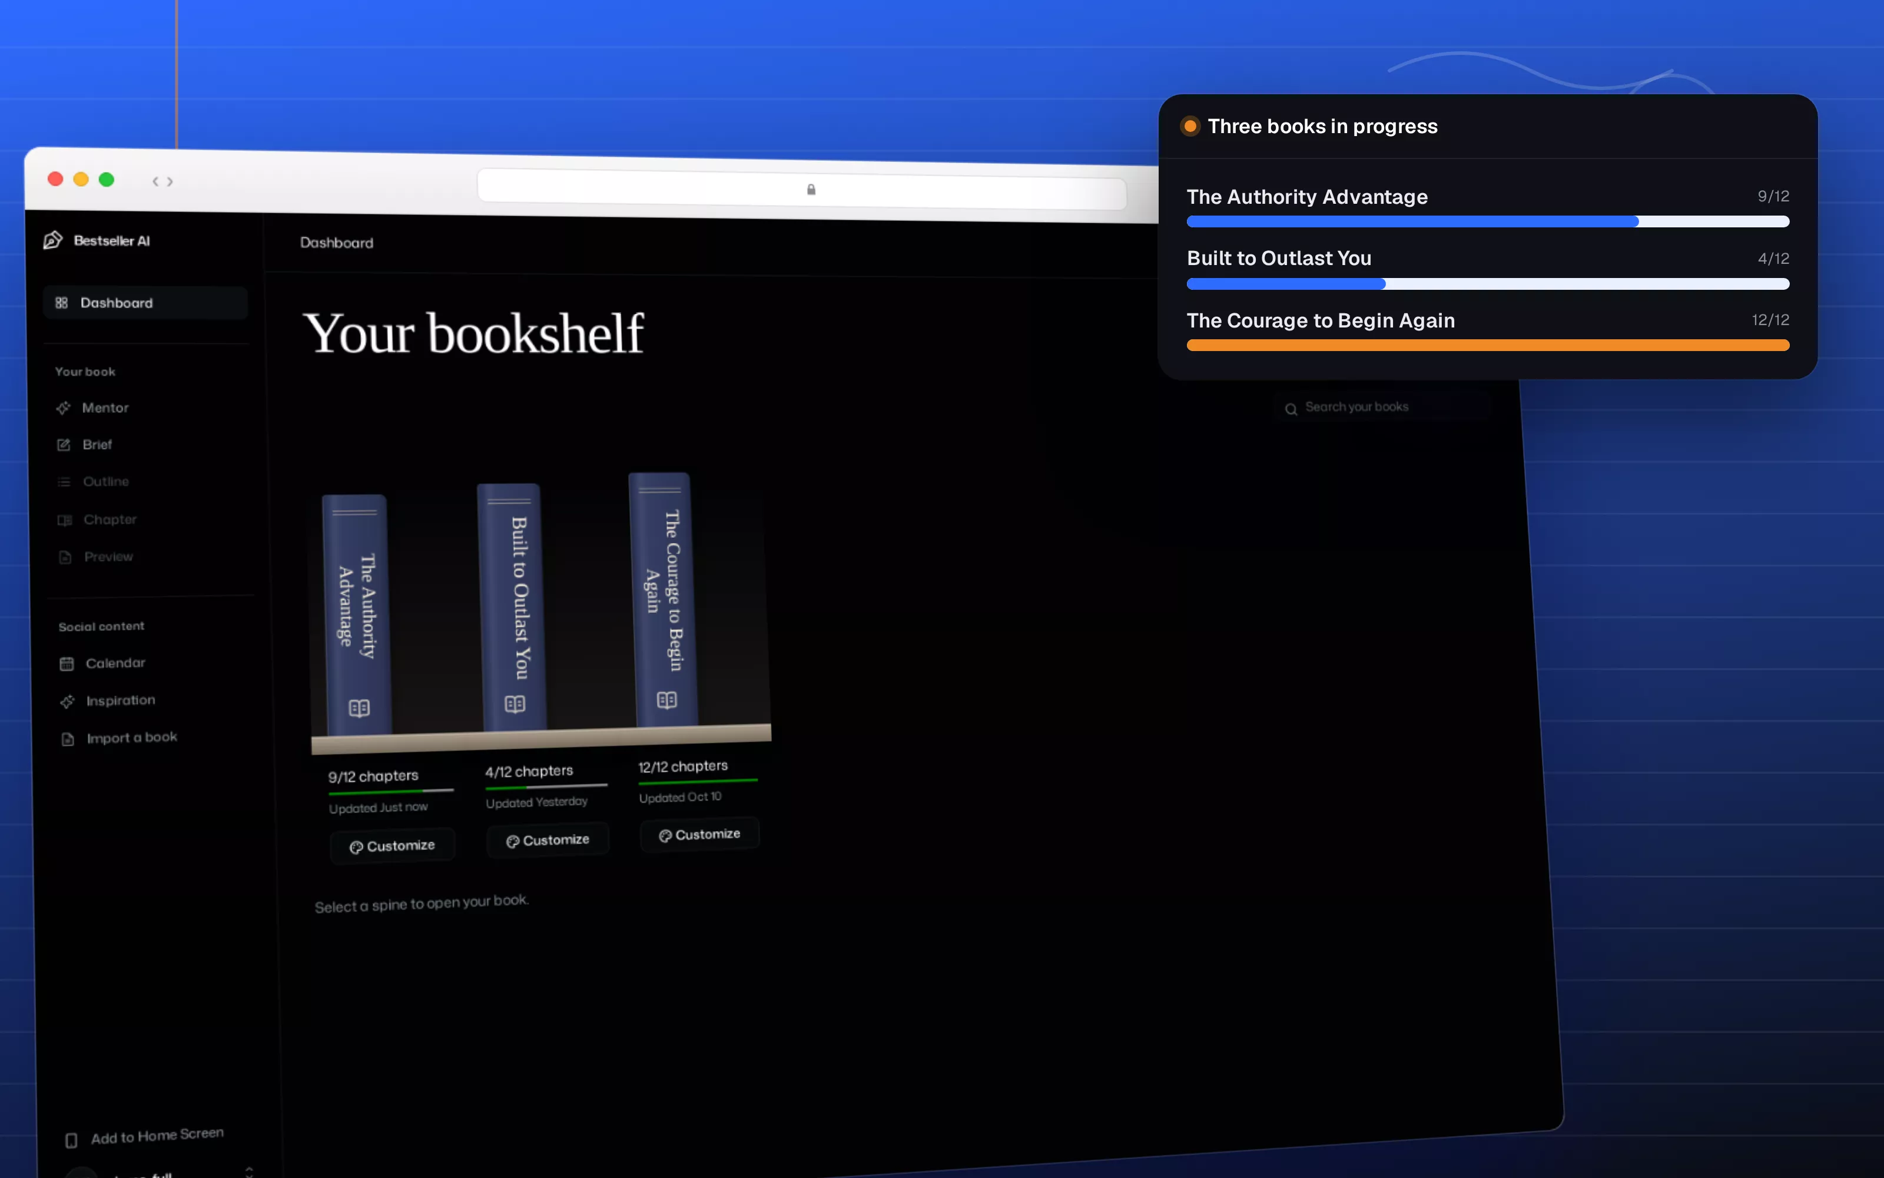This screenshot has width=1884, height=1178.
Task: Go forward with the browser forward arrow
Action: coord(170,181)
